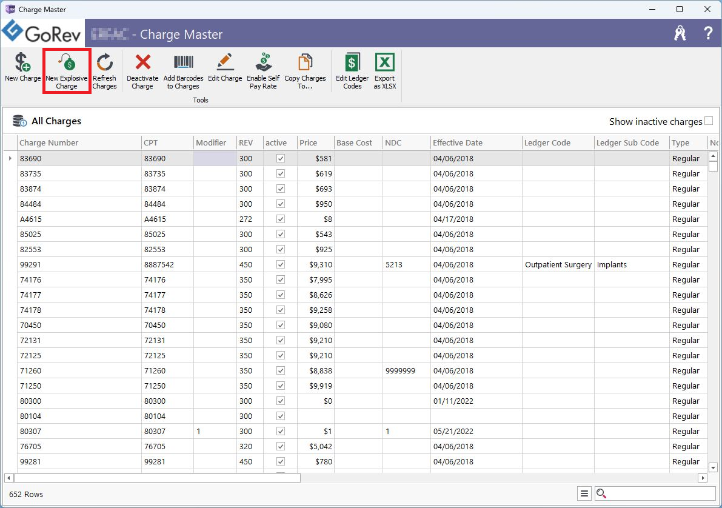
Task: Uncheck active for charge A4615
Action: (281, 219)
